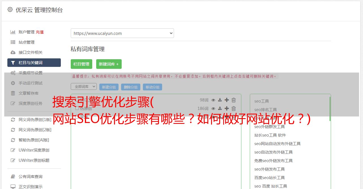363x189 pixels.
Task: Click the refresh icon for 智能伪原创[AI版]
Action: click(13, 140)
